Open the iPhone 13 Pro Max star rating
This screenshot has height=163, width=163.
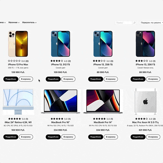18,61
